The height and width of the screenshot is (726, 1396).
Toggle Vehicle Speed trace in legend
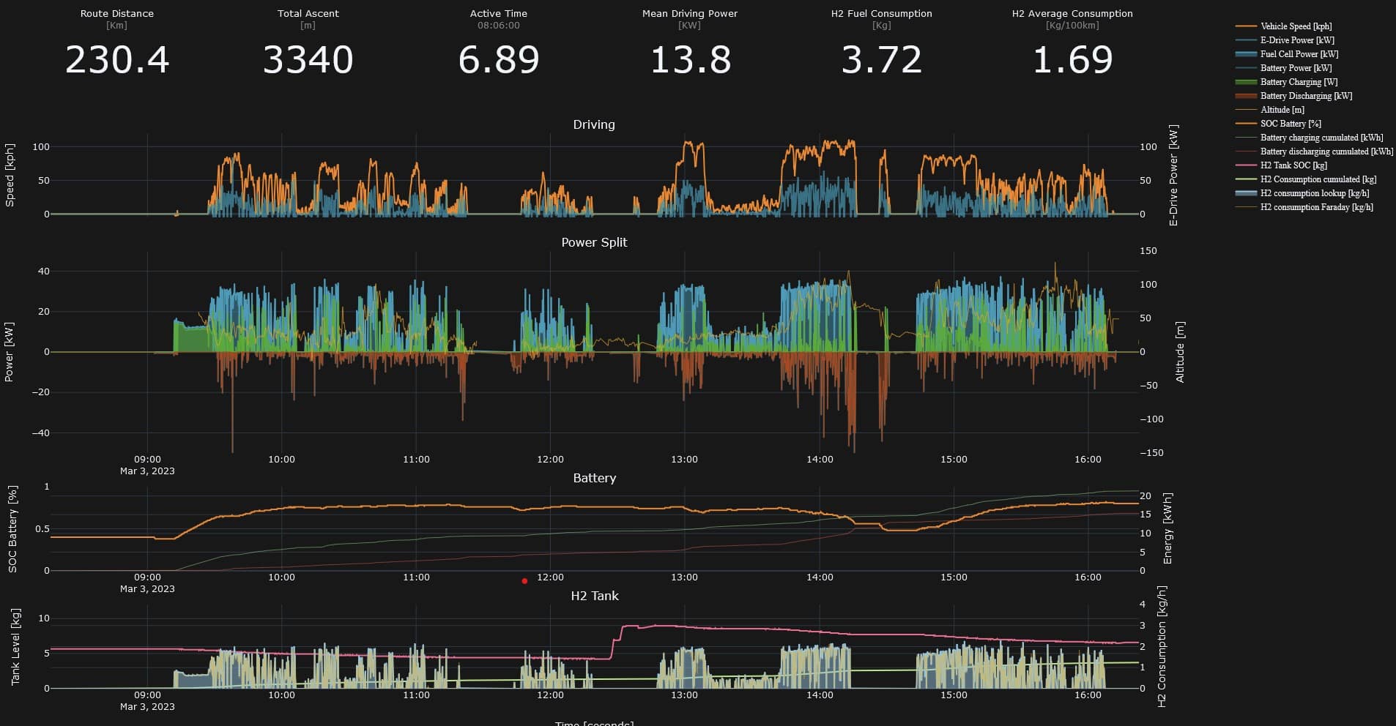(1295, 26)
